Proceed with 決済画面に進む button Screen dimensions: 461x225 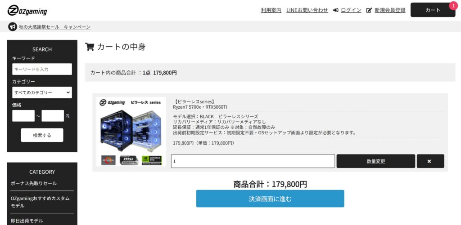[270, 199]
